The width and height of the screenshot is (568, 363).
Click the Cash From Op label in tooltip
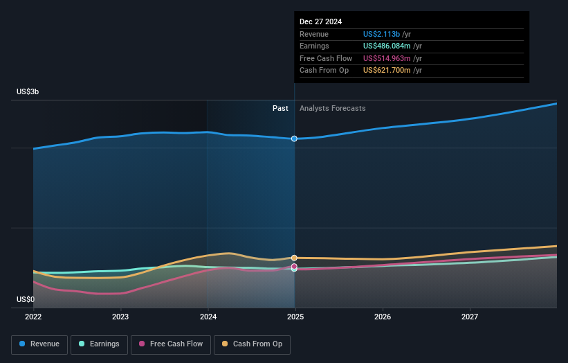[324, 71]
